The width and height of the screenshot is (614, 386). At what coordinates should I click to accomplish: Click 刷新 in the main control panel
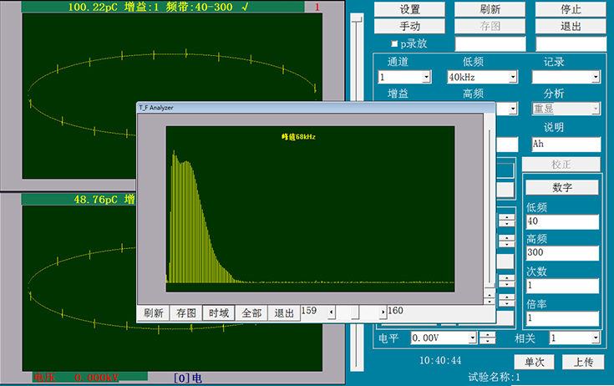pos(490,9)
